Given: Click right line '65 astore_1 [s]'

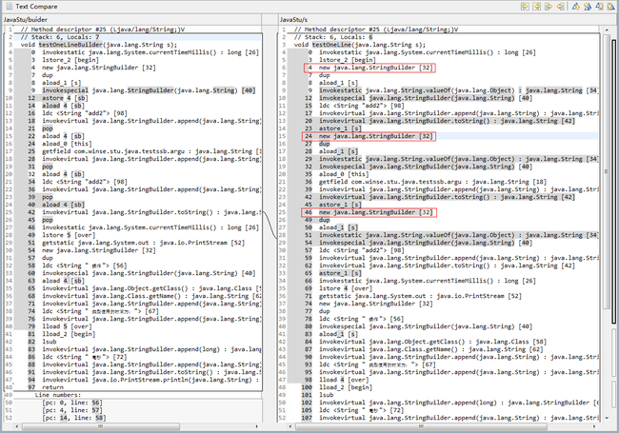Looking at the screenshot, I should (332, 273).
